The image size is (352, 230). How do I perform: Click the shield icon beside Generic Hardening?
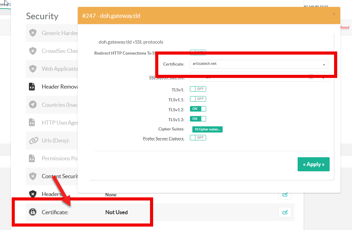(x=33, y=33)
